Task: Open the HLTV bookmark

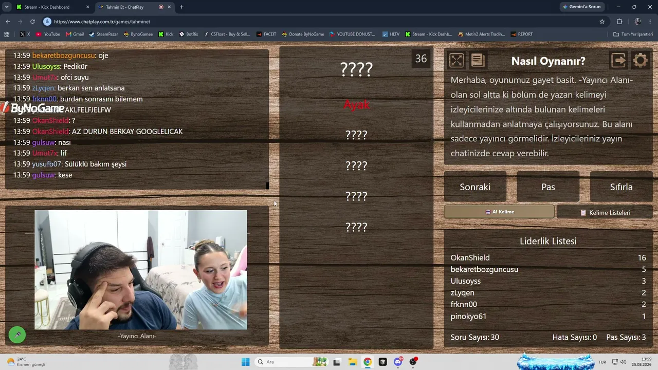Action: pyautogui.click(x=391, y=34)
